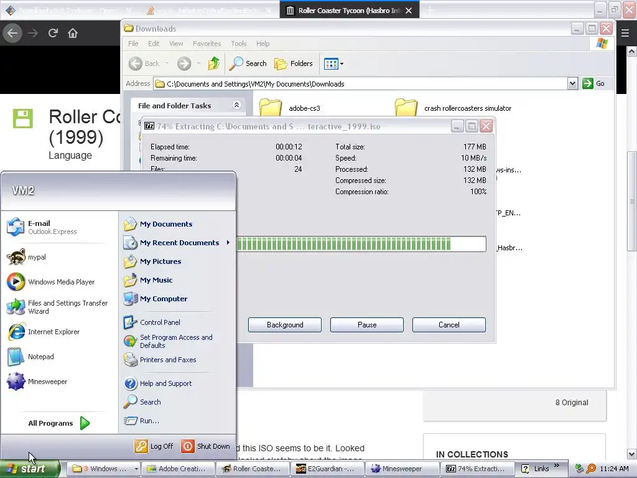The height and width of the screenshot is (478, 637).
Task: Collapse File and Folder Tasks panel
Action: [x=236, y=105]
